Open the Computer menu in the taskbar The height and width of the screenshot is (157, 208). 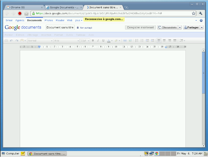10,154
